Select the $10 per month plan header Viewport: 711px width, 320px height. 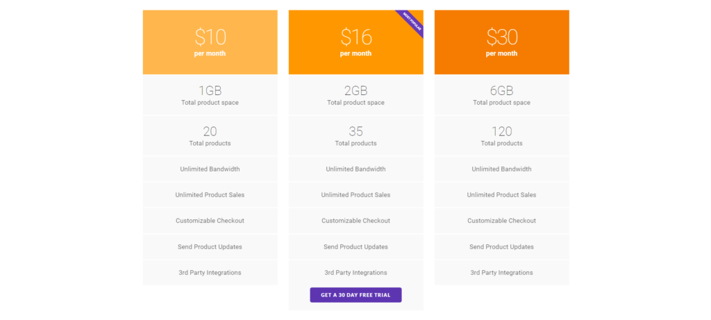pos(210,42)
